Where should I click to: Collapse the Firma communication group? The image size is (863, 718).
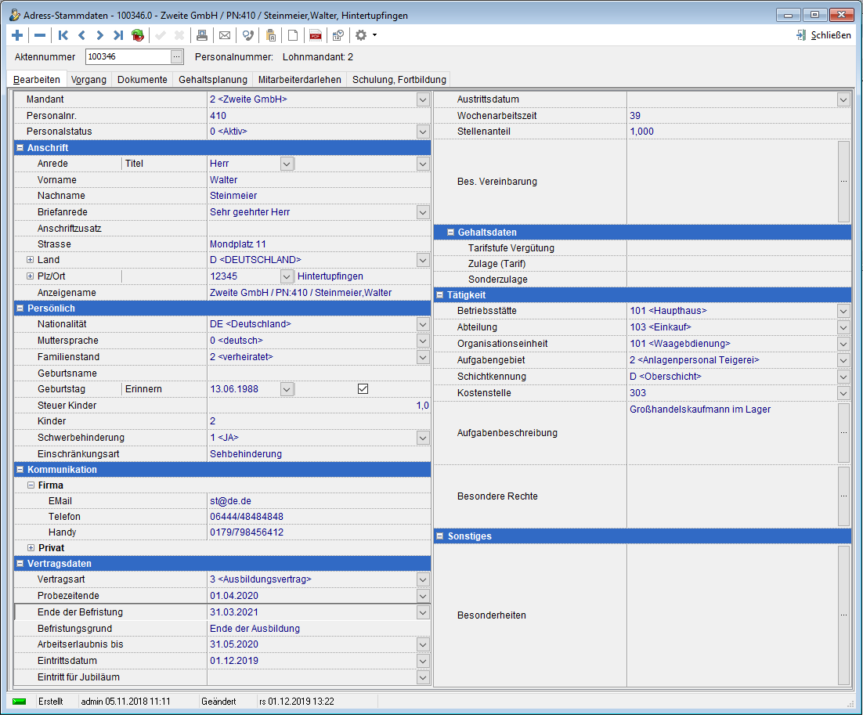pyautogui.click(x=31, y=485)
